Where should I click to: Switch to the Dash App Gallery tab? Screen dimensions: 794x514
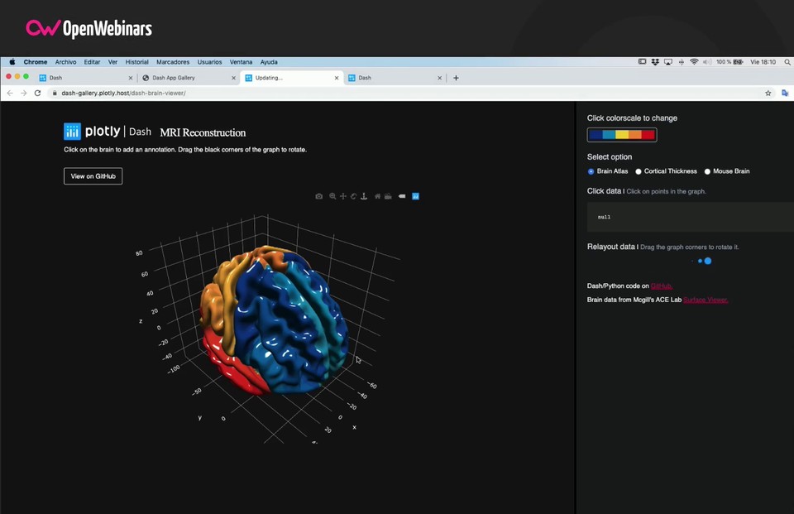(x=174, y=78)
